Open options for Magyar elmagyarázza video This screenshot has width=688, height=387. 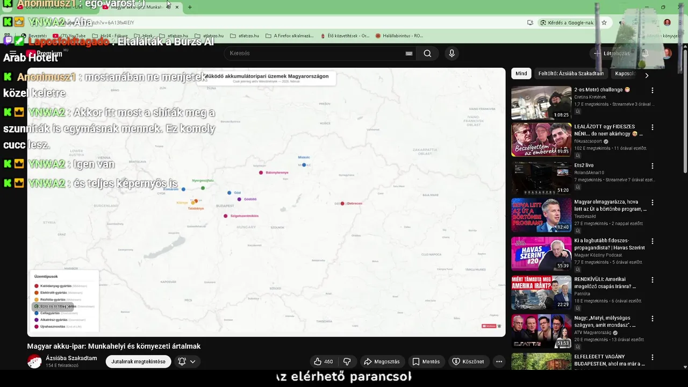[653, 203]
